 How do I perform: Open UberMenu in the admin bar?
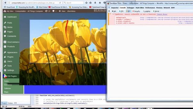point(71,11)
